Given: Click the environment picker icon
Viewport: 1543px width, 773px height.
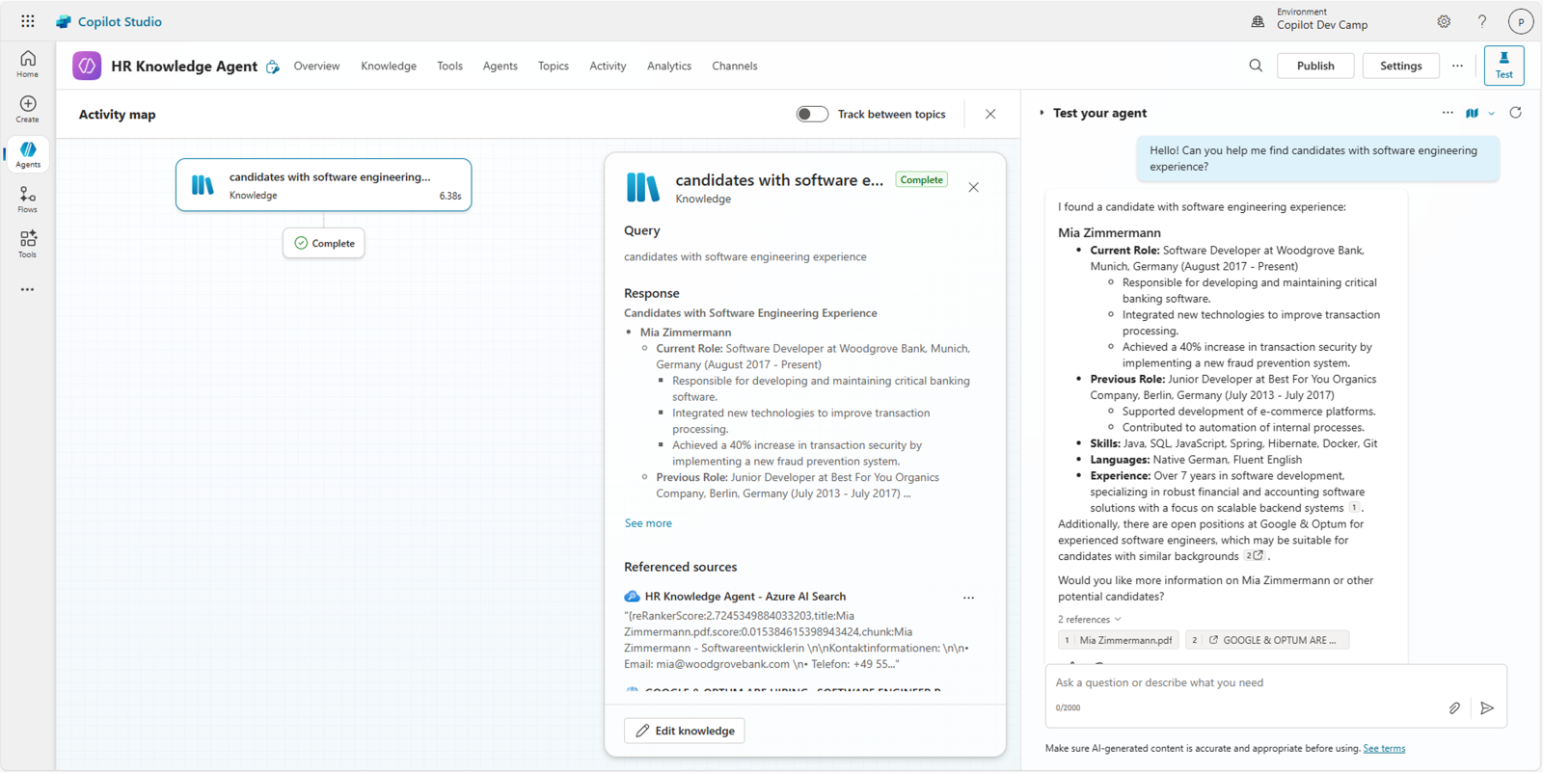Looking at the screenshot, I should pyautogui.click(x=1258, y=21).
